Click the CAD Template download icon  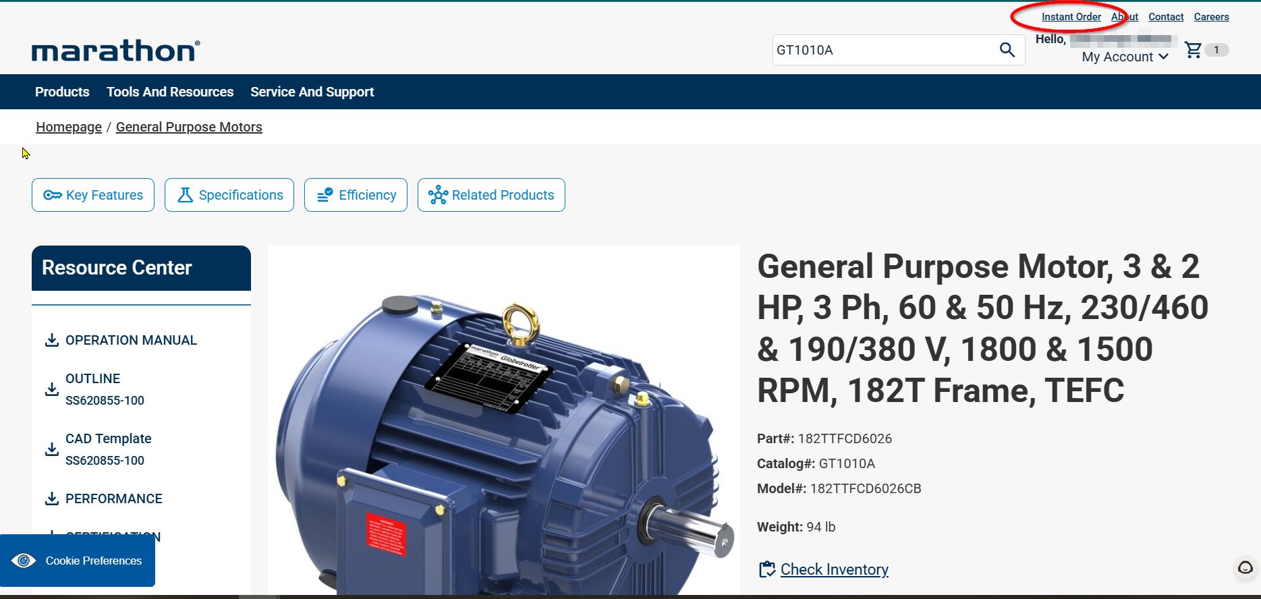pyautogui.click(x=51, y=449)
